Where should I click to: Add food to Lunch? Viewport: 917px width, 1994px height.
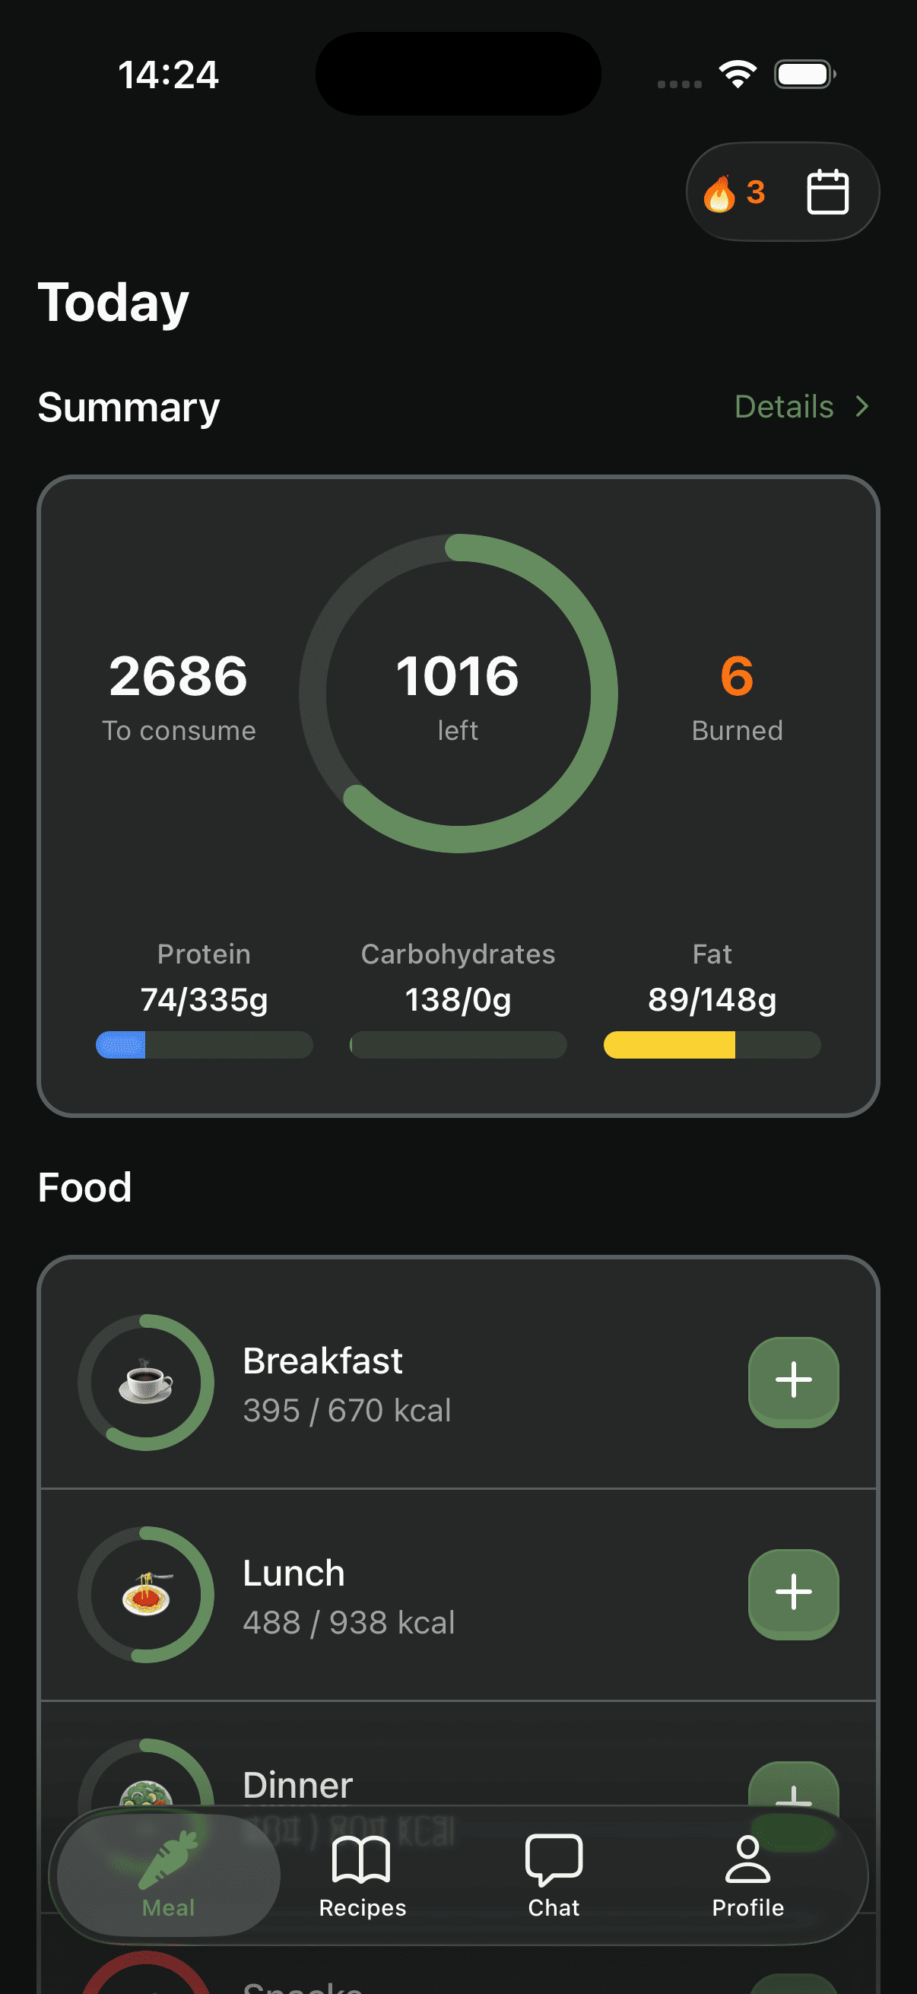(x=792, y=1593)
